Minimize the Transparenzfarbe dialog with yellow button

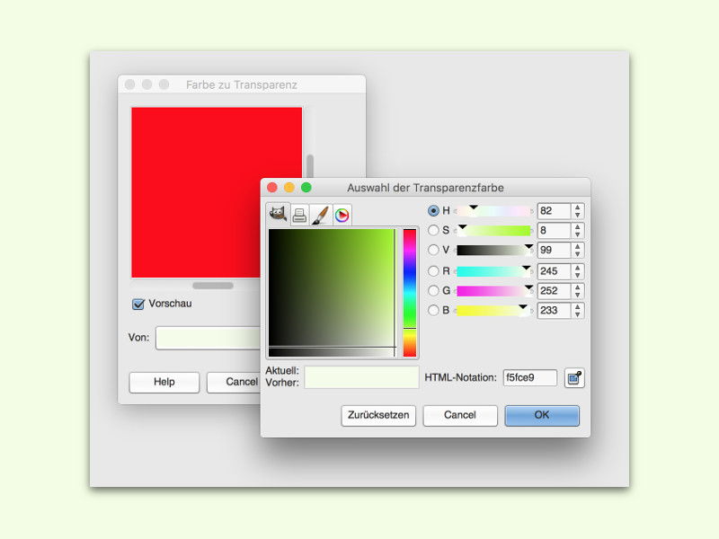288,188
